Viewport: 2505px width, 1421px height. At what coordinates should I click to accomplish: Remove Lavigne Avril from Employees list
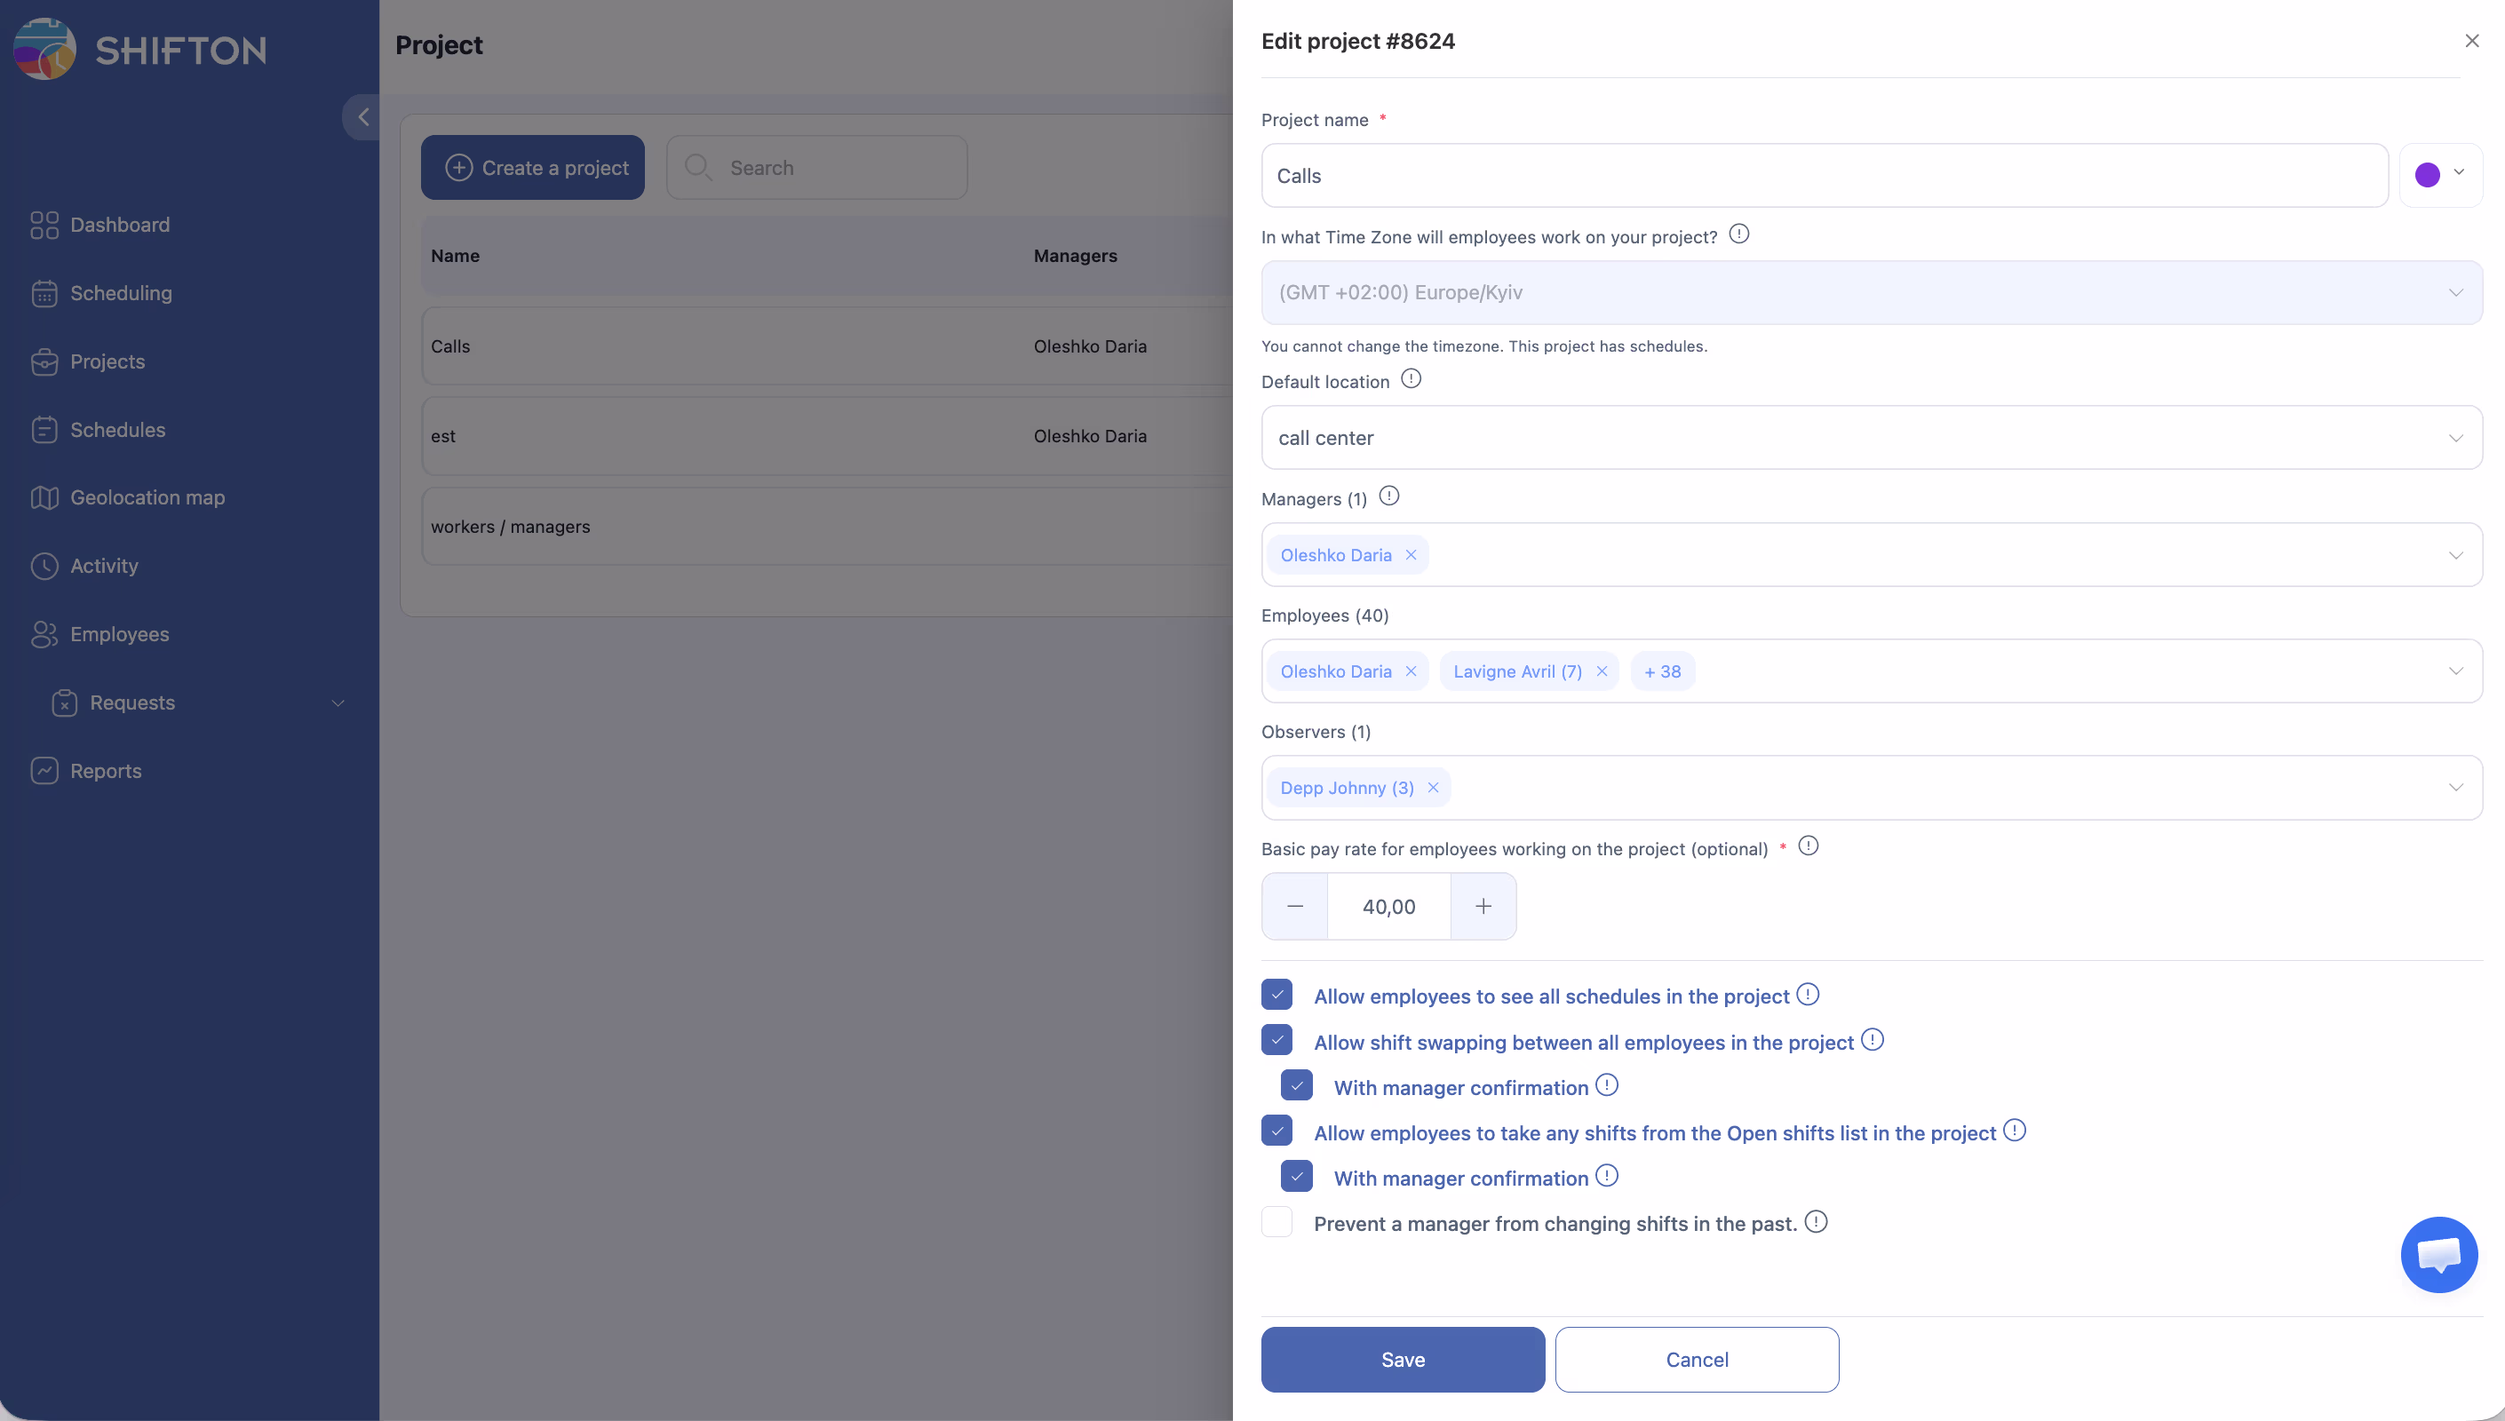click(x=1602, y=671)
